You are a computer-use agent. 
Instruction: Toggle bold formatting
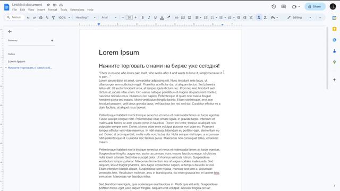pyautogui.click(x=142, y=18)
